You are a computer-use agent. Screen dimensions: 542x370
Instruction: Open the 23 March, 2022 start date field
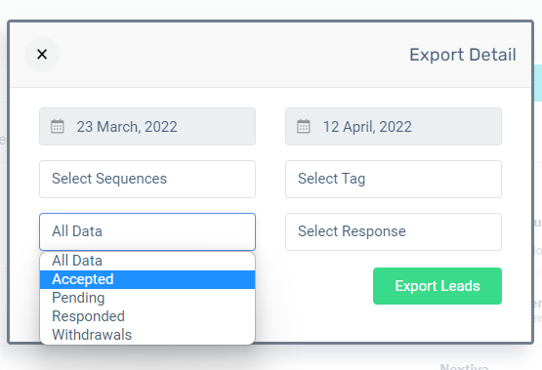(x=147, y=127)
